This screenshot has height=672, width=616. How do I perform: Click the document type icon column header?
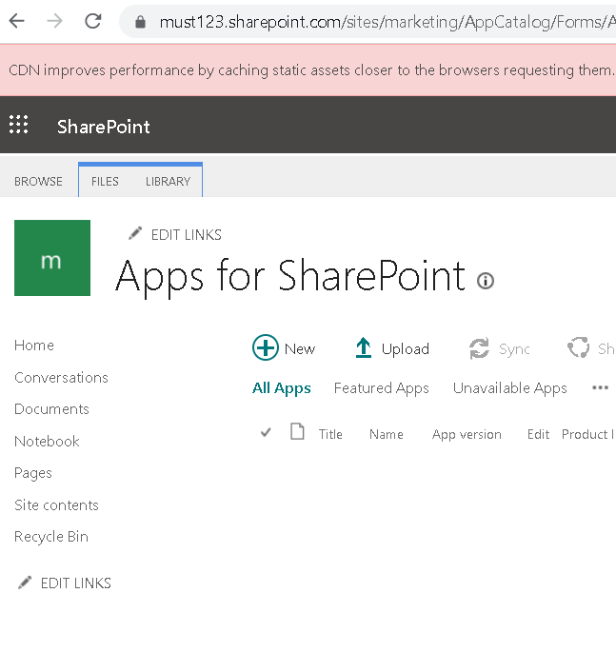tap(297, 431)
